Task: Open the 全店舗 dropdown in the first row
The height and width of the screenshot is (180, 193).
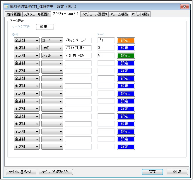Action: coord(26,40)
